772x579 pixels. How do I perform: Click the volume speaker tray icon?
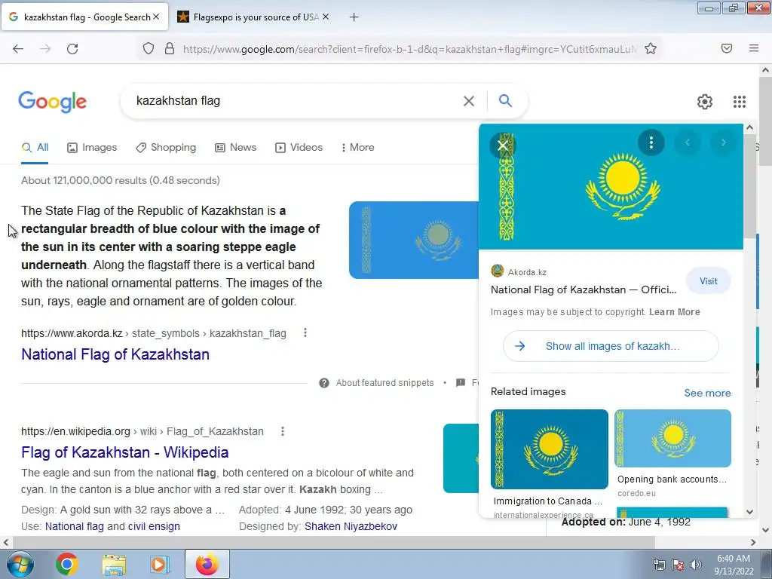pos(696,565)
